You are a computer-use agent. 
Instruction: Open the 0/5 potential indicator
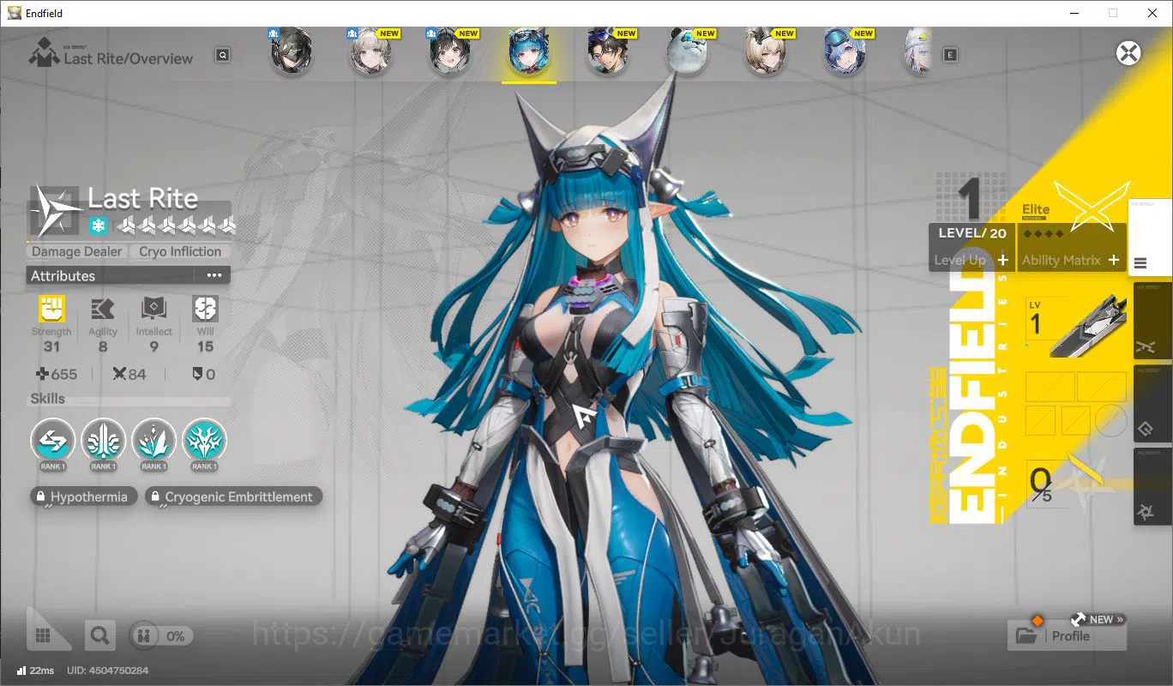(1042, 484)
